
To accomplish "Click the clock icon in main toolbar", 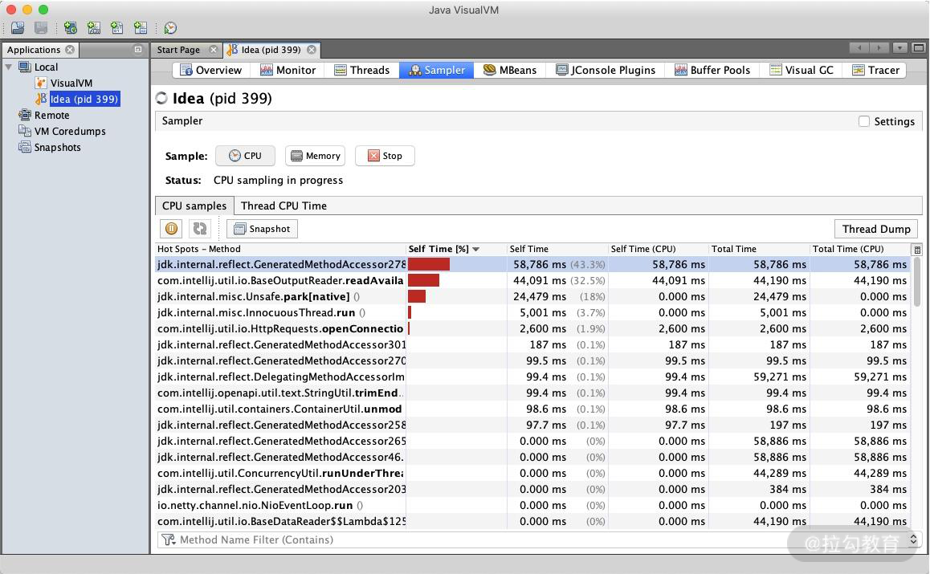I will pos(170,28).
